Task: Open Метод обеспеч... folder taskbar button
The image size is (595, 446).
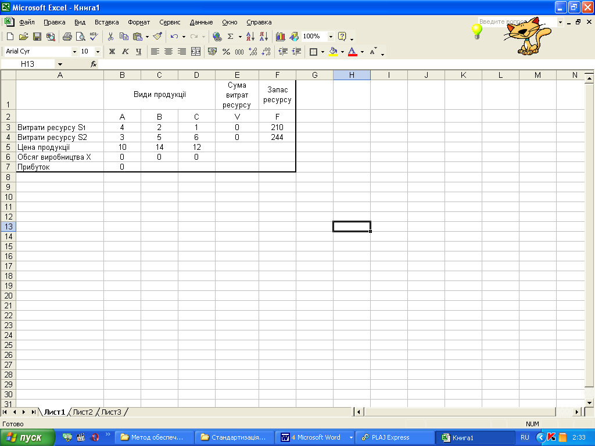Action: point(155,438)
